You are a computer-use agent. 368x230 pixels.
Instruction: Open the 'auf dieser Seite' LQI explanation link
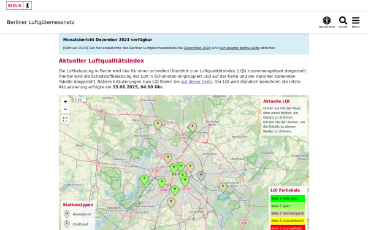click(196, 82)
